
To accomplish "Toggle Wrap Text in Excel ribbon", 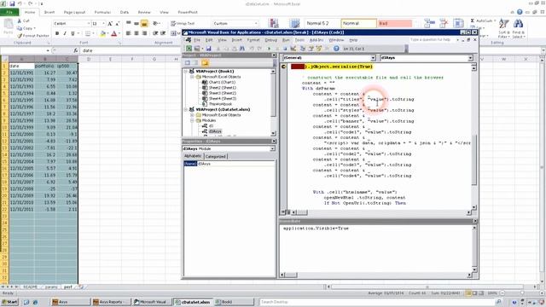I will (183, 23).
